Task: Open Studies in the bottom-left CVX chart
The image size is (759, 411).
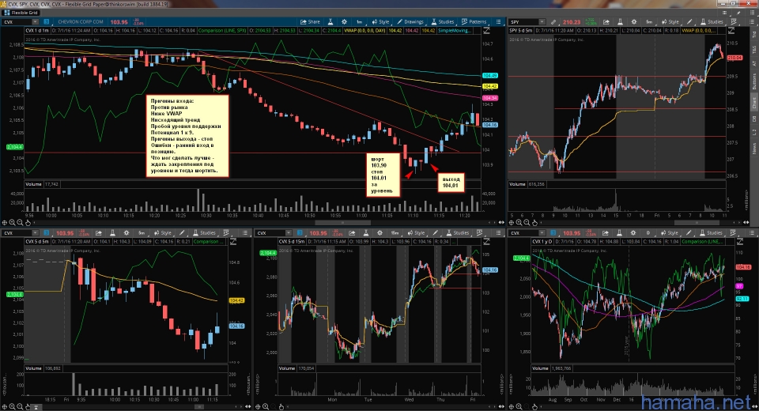Action: (x=204, y=233)
